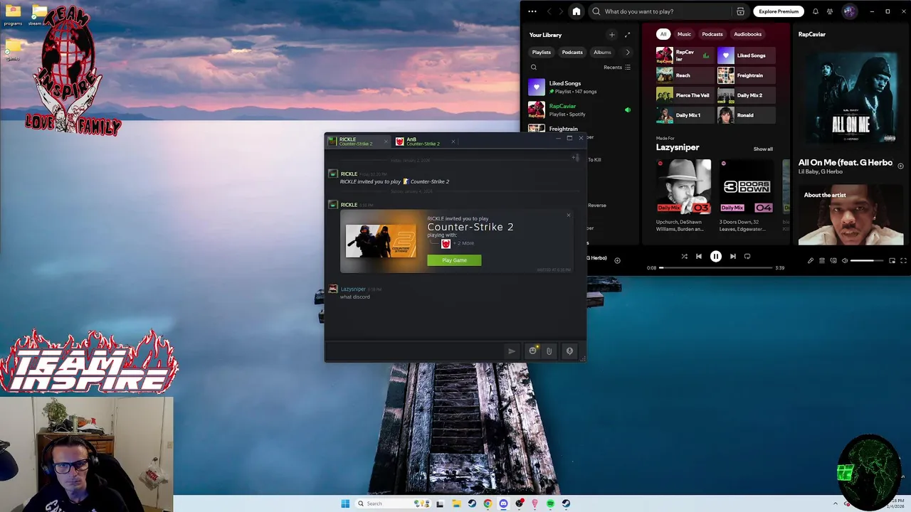Open Spotify profile avatar menu
Image resolution: width=911 pixels, height=512 pixels.
click(849, 11)
